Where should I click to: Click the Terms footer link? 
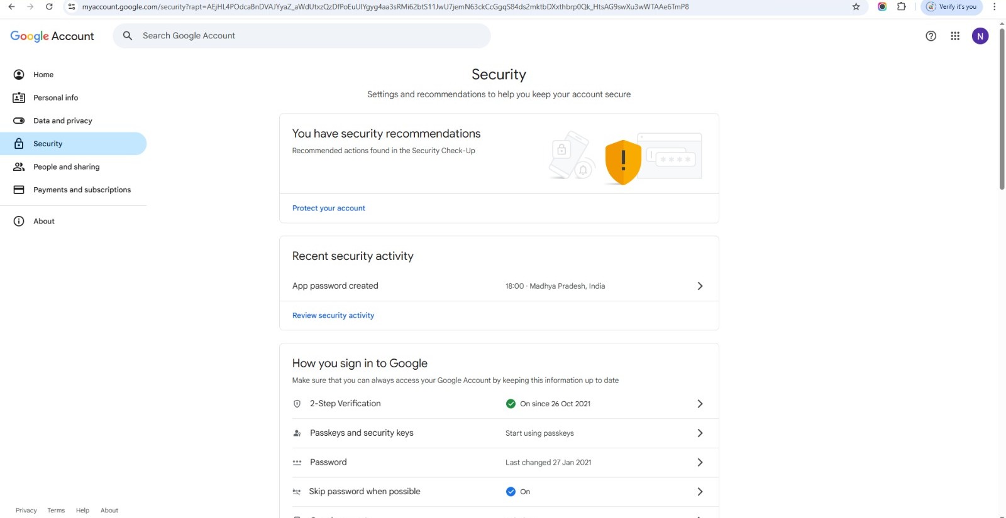56,510
